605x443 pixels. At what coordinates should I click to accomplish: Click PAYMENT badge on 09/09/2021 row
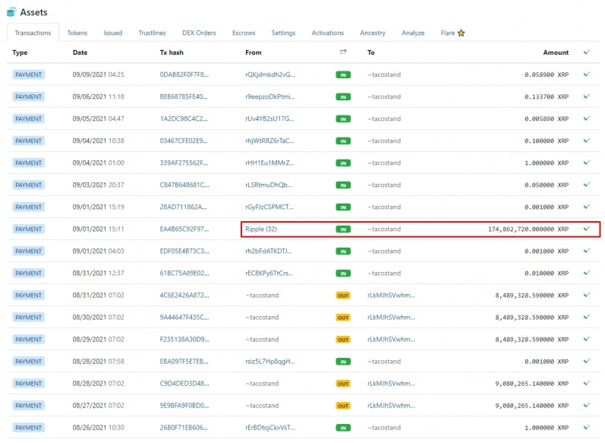pyautogui.click(x=29, y=74)
